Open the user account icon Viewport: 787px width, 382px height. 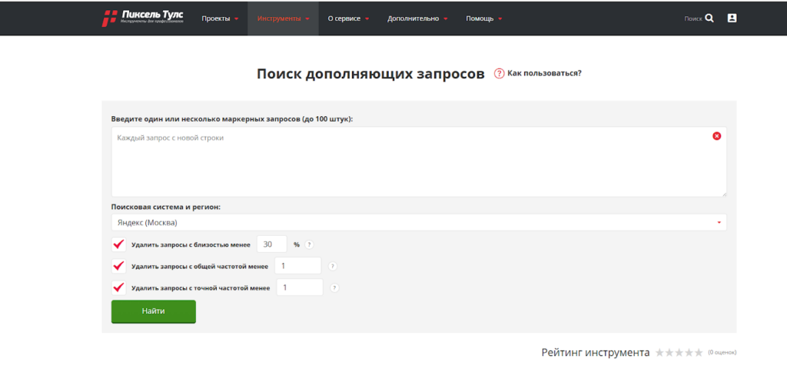tap(732, 18)
